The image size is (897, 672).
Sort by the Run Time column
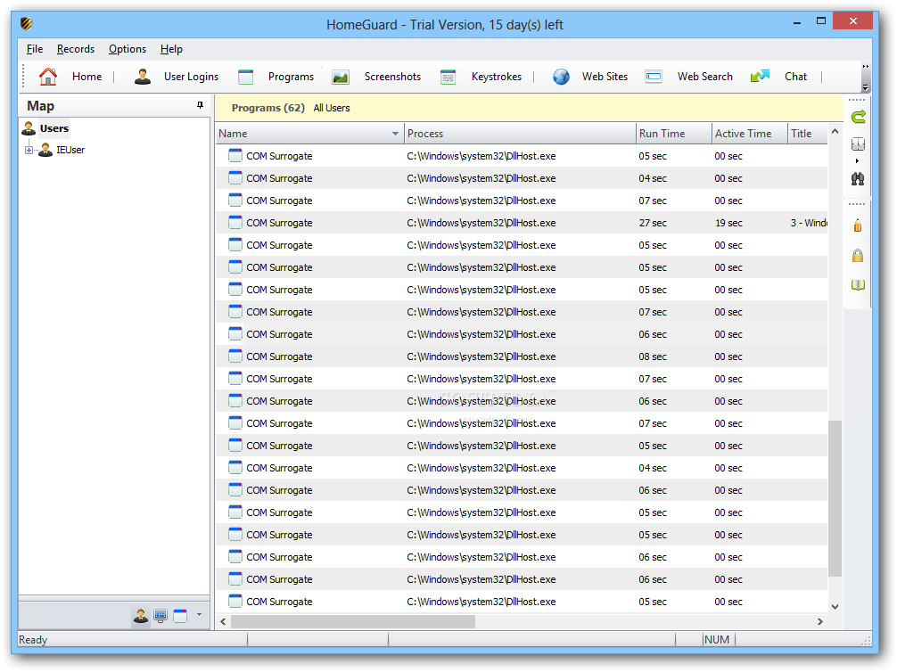click(x=673, y=134)
